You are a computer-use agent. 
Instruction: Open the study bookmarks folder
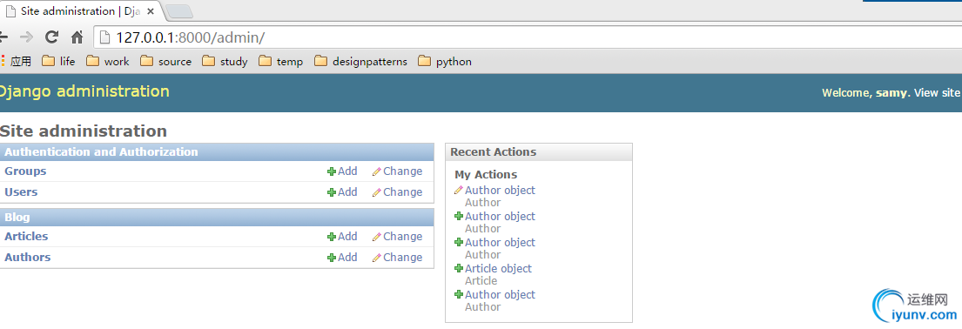(x=225, y=62)
